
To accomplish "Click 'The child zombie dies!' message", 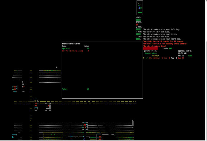I will (154, 46).
